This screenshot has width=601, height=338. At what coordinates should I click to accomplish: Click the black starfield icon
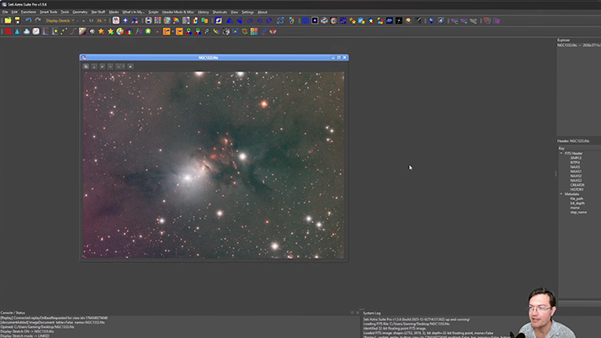[399, 20]
